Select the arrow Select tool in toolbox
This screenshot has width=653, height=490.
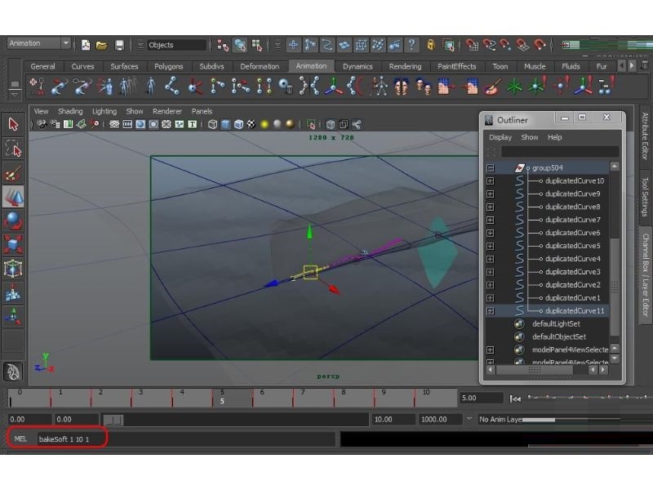pos(13,124)
